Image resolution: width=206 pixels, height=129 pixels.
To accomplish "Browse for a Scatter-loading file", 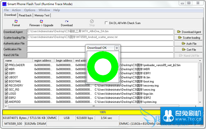I will [188, 38].
